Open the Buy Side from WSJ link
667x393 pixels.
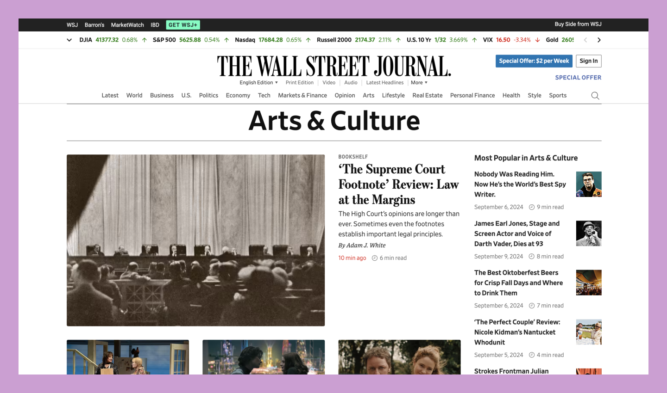pyautogui.click(x=578, y=24)
